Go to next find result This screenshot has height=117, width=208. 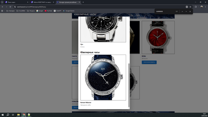click(186, 11)
